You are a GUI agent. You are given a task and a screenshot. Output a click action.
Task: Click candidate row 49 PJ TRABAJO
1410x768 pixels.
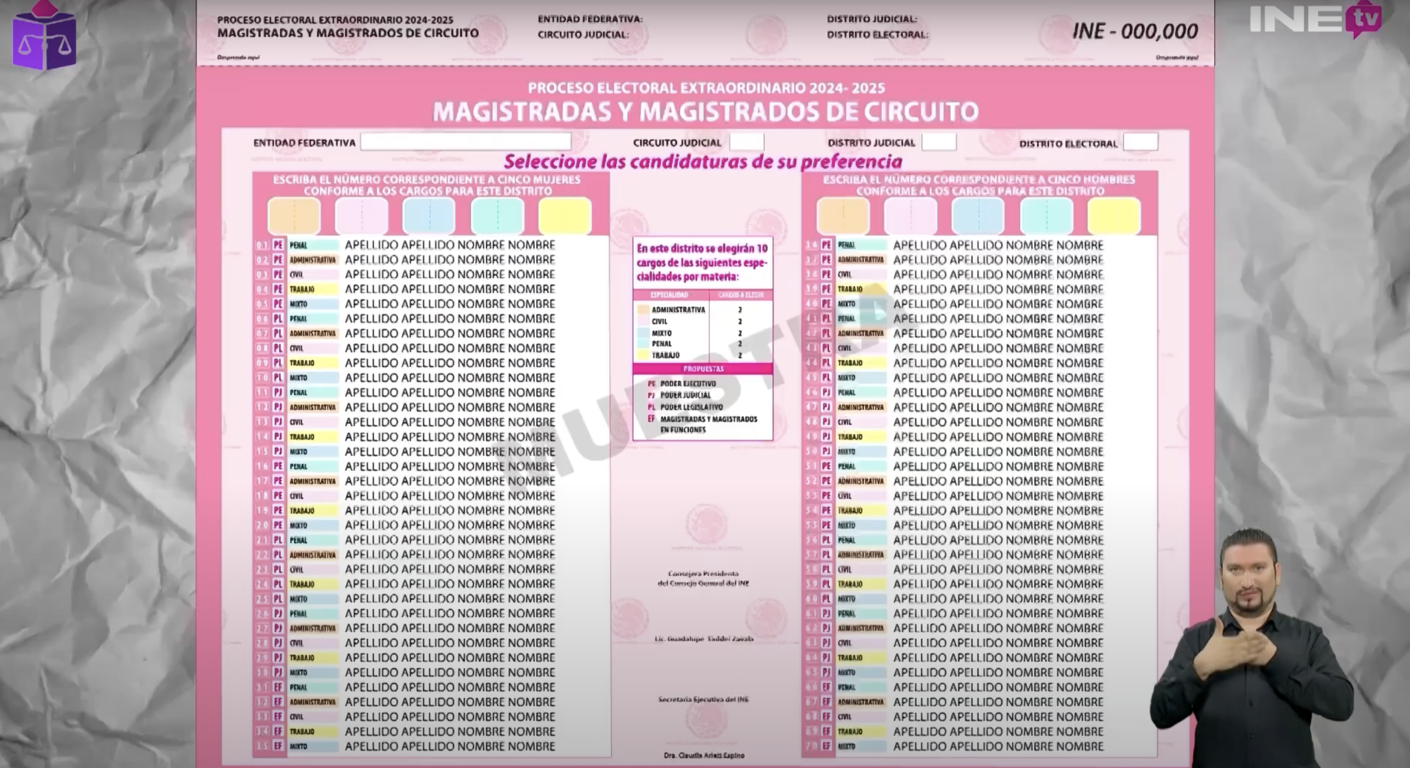980,437
